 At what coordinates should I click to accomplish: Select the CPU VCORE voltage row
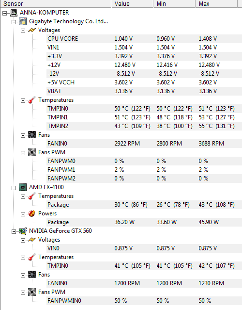(x=144, y=39)
